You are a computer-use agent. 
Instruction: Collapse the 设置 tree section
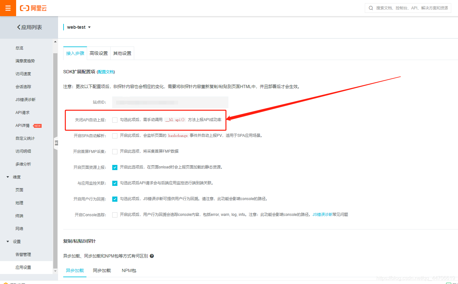click(x=8, y=241)
